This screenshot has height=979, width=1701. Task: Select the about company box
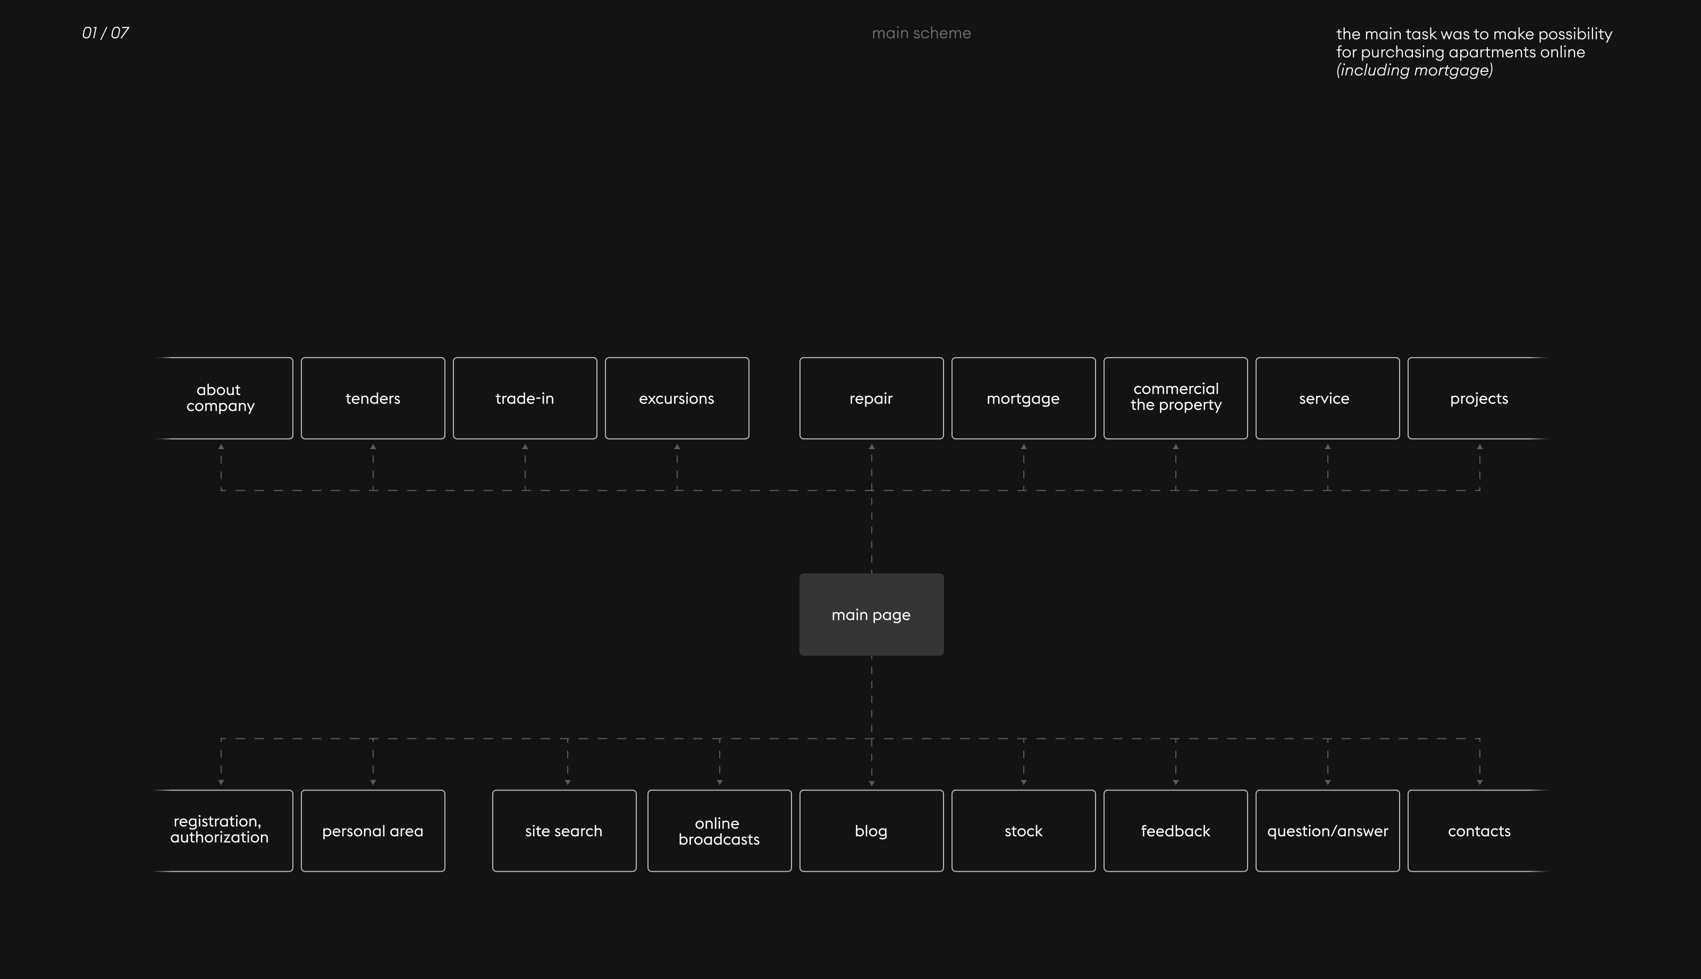point(221,398)
